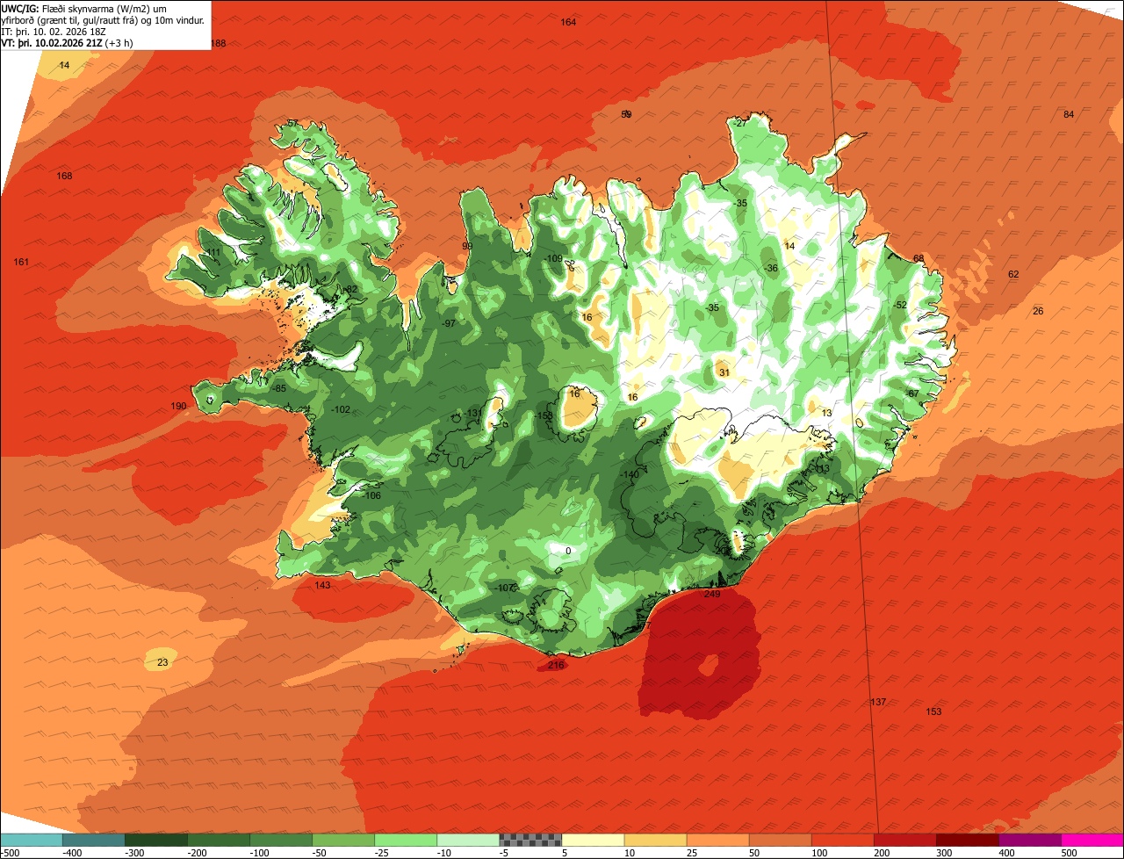
Task: Click the map value 143 off Reykjanes
Action: [322, 585]
